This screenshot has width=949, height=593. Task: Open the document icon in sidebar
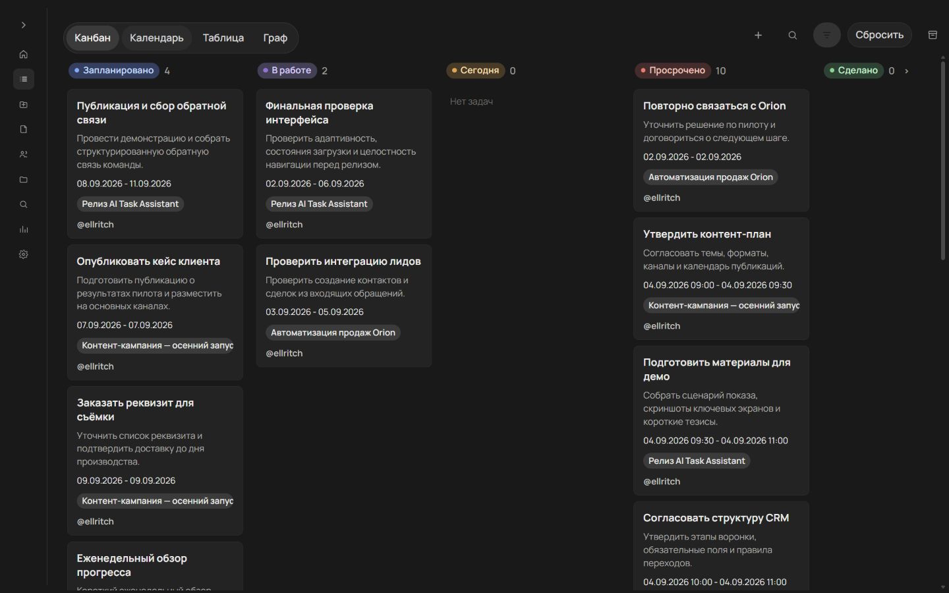pos(24,129)
